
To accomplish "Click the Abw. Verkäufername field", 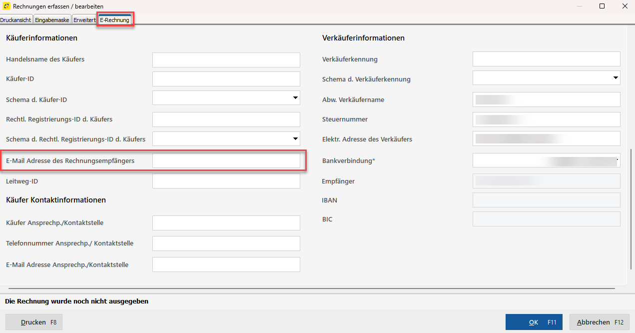I will [x=547, y=99].
